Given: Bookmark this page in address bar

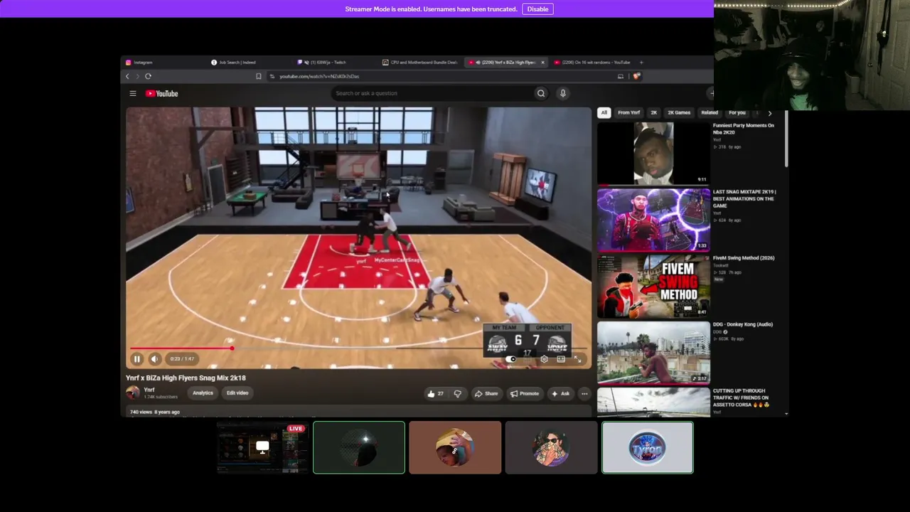Looking at the screenshot, I should (258, 76).
